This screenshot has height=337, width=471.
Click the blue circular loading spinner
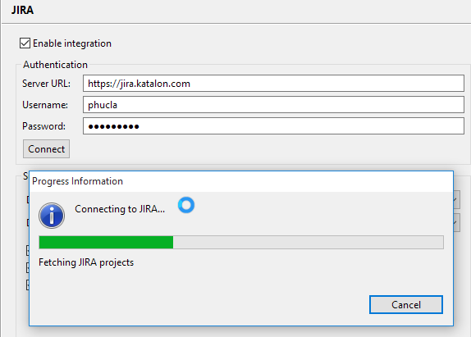coord(186,205)
